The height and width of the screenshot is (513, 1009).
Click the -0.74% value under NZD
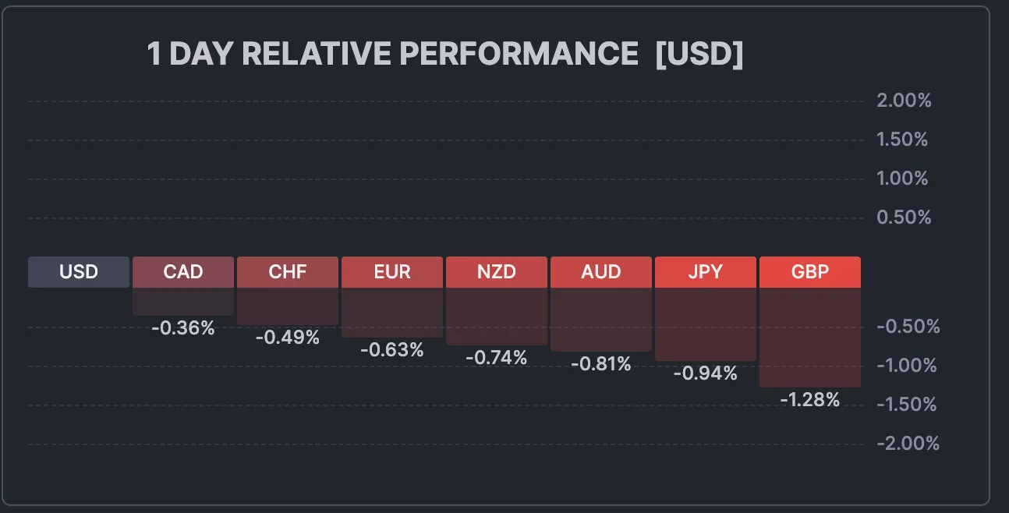pyautogui.click(x=497, y=358)
